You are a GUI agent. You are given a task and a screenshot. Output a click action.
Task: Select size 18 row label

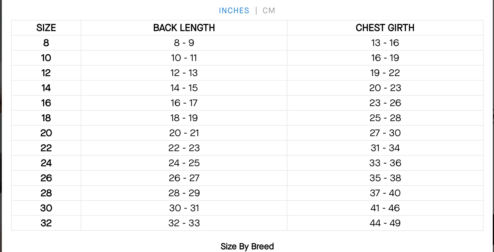pyautogui.click(x=46, y=118)
